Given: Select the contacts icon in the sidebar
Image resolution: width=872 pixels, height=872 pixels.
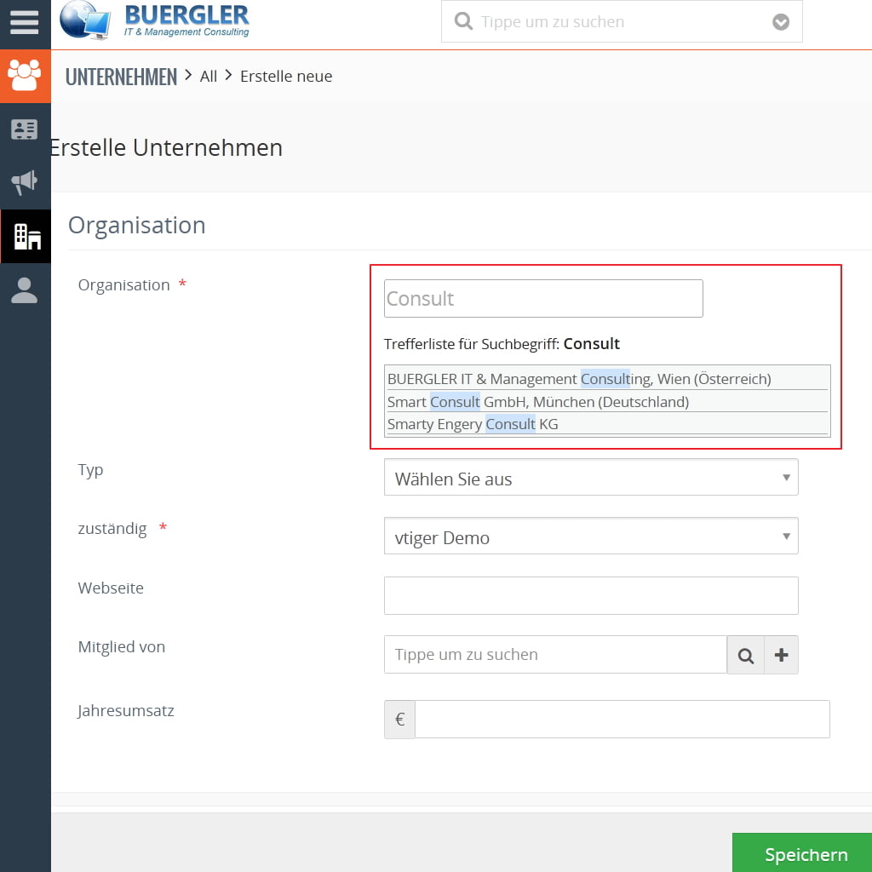Looking at the screenshot, I should (x=25, y=77).
